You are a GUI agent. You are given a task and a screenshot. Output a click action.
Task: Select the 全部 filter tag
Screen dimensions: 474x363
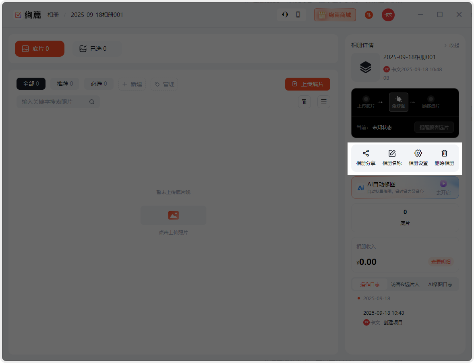click(31, 84)
